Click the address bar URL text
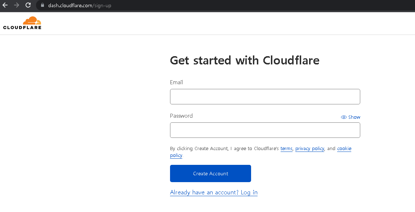 pos(80,5)
